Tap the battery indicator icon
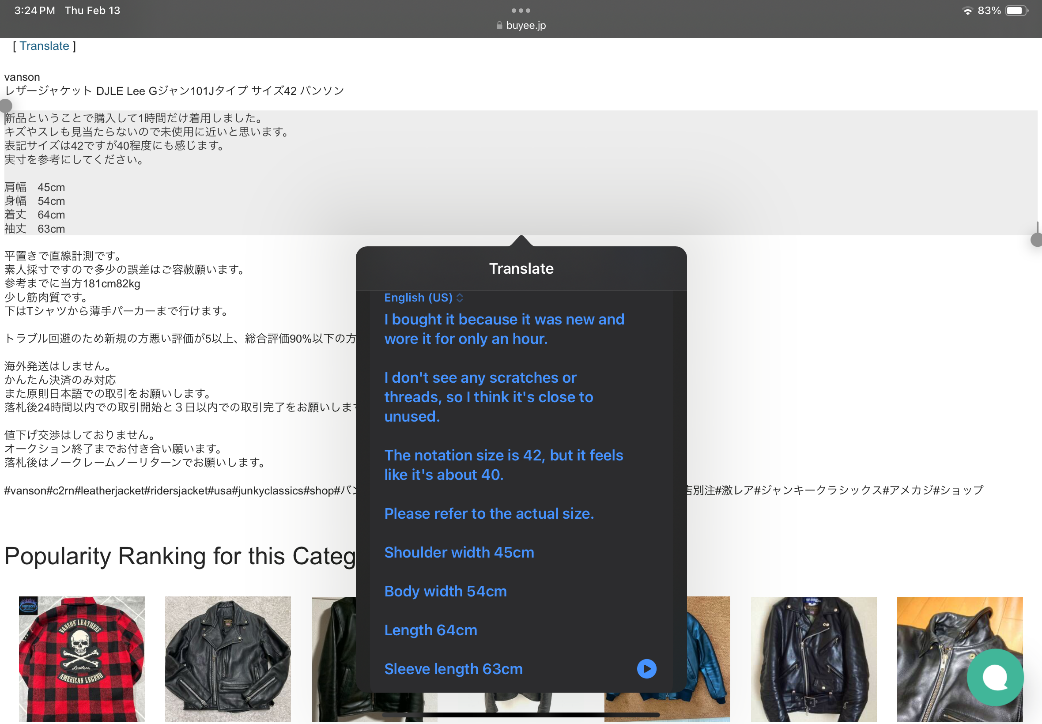This screenshot has height=724, width=1042. click(x=1016, y=11)
